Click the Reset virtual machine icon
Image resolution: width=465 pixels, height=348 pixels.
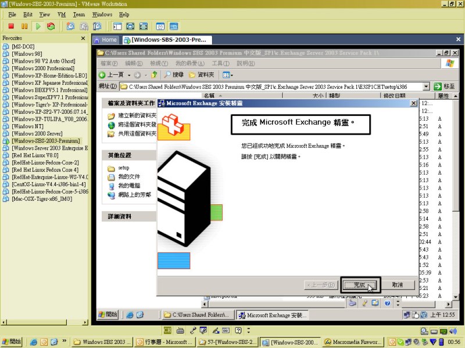pos(51,26)
